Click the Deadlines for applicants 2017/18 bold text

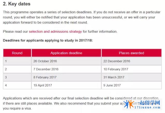[48, 40]
